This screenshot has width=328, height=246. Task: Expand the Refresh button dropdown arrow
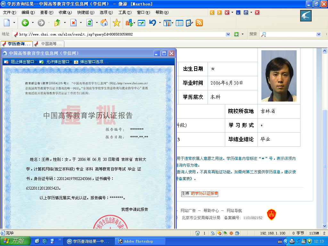pos(97,23)
